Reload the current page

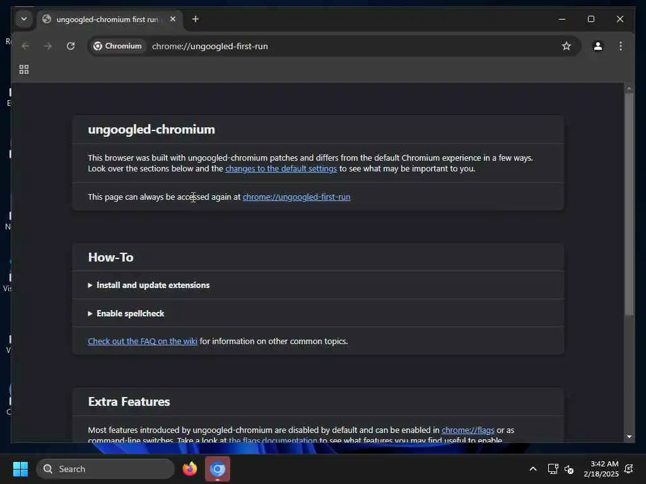point(71,46)
